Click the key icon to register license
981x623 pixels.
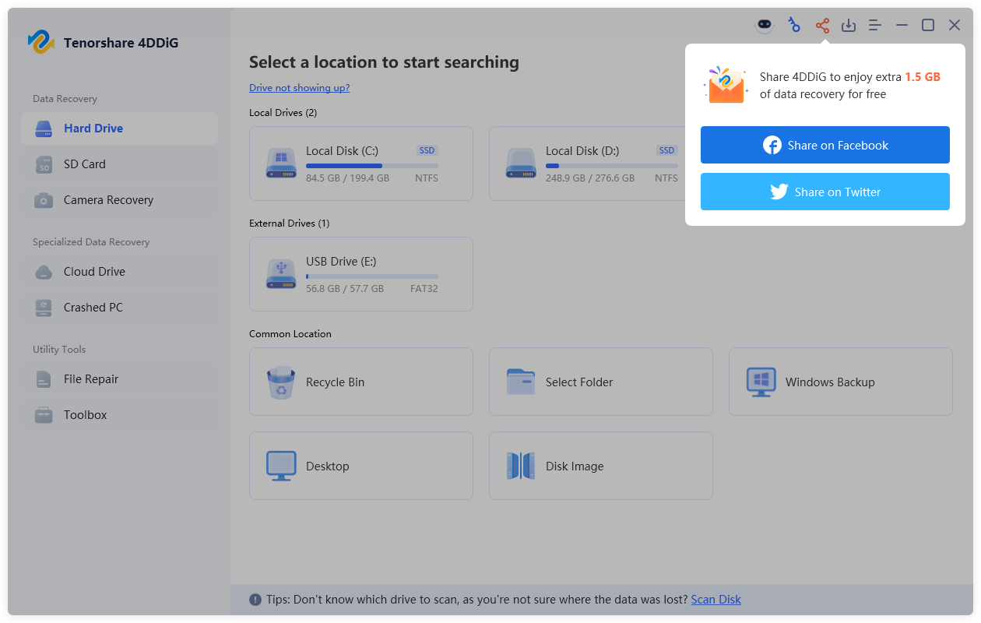coord(794,25)
